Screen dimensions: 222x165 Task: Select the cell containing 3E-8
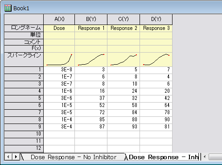(x=59, y=70)
